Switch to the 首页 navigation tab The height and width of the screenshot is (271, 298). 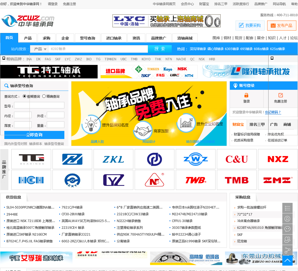click(9, 38)
